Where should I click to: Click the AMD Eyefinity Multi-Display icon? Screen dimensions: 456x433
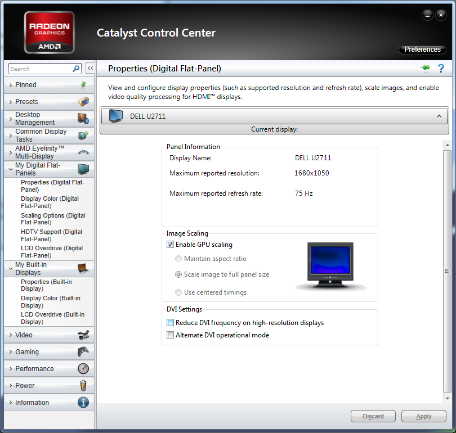tap(83, 152)
